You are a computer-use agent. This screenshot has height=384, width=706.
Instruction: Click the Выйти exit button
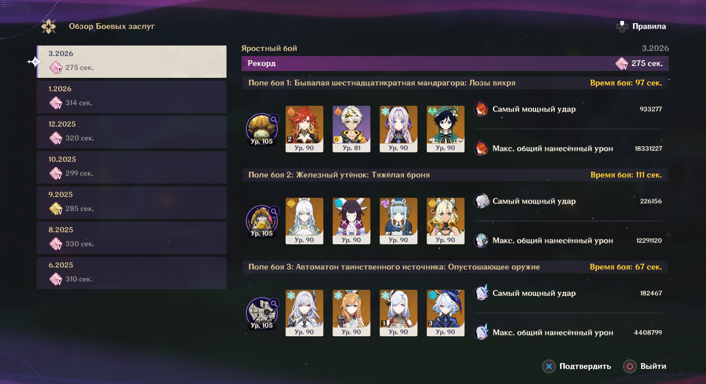645,366
